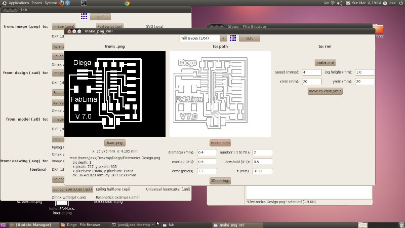This screenshot has height=228, width=405.
Task: Open the Wi-Fi network indicator
Action: tap(333, 3)
